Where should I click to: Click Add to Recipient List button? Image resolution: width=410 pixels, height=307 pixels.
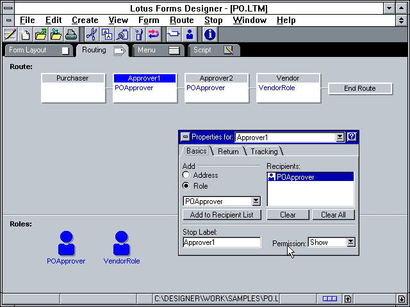(x=222, y=215)
